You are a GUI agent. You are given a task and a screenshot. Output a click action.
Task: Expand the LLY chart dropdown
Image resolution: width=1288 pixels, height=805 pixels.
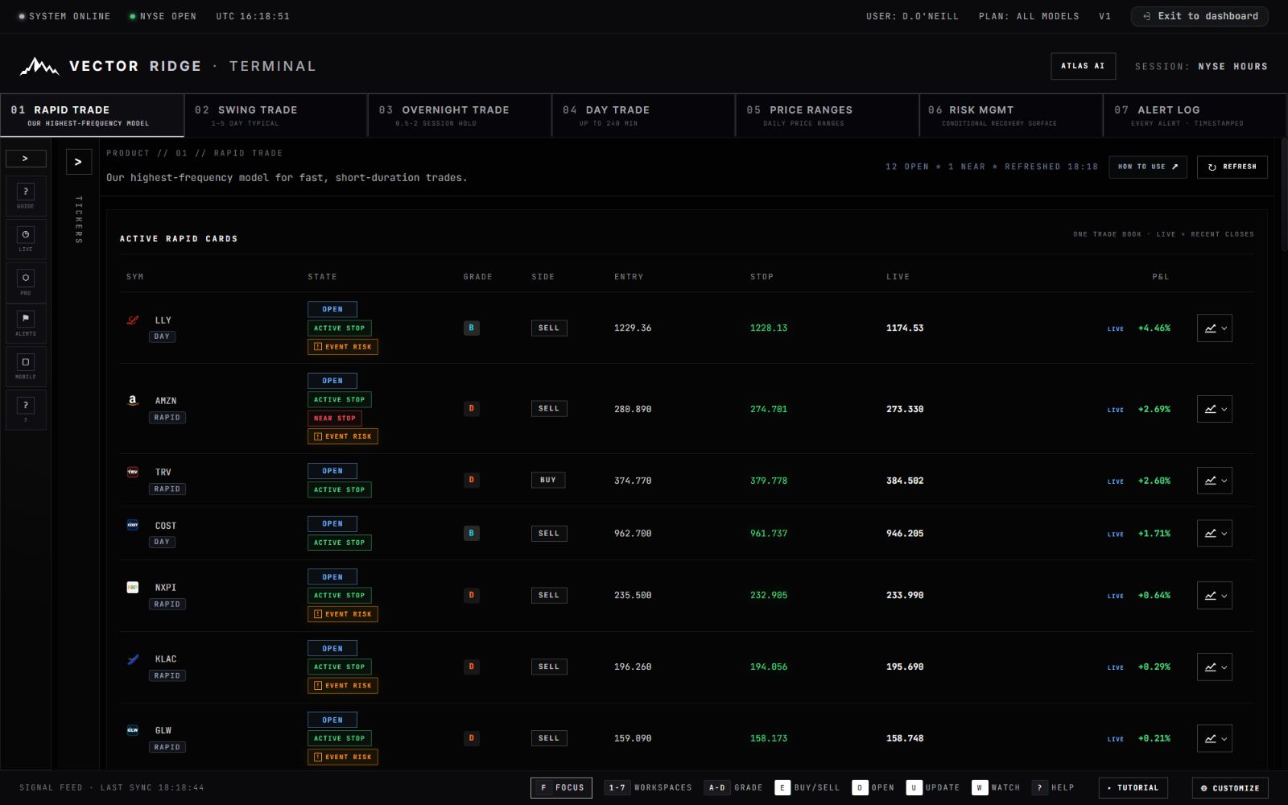pos(1215,328)
